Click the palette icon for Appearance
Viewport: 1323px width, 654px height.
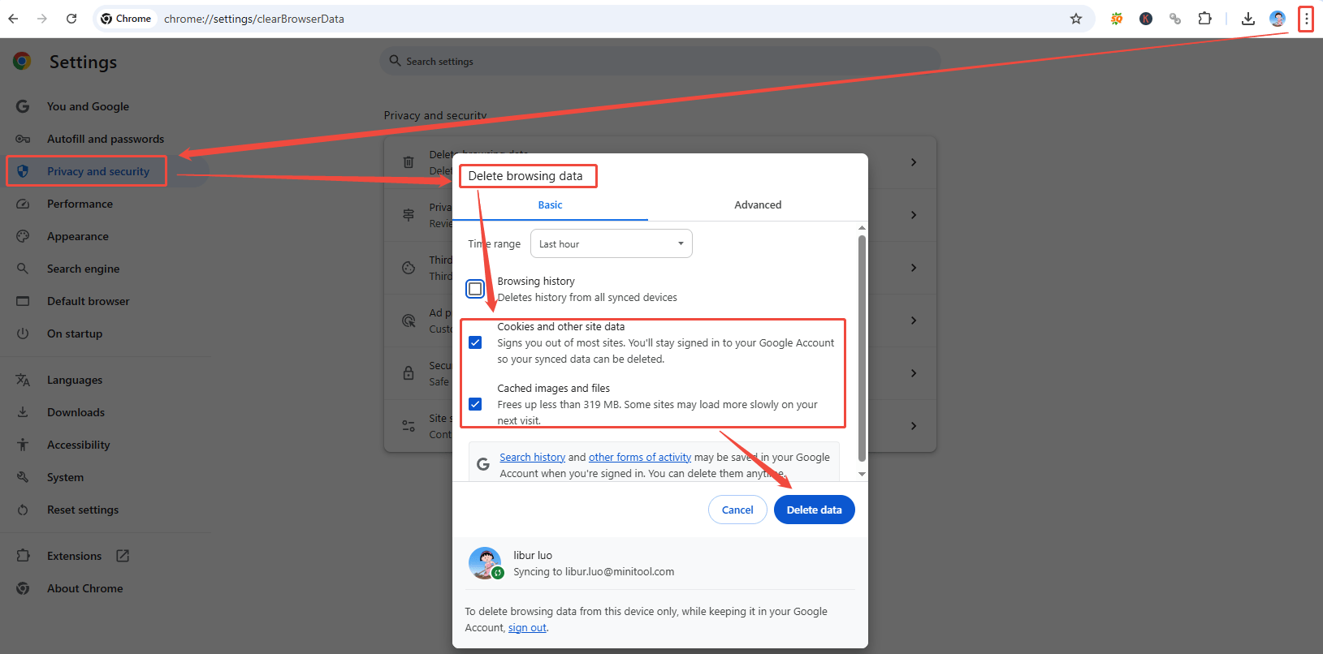click(23, 236)
